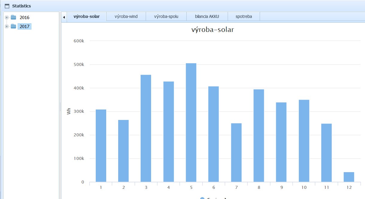The image size is (365, 199).
Task: Click the month 8 bar in chart
Action: pos(258,135)
